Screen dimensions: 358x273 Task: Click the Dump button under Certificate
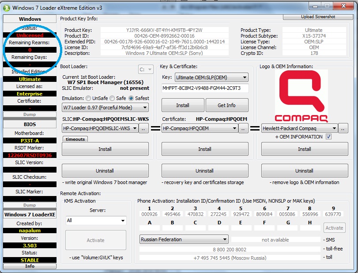(30, 115)
